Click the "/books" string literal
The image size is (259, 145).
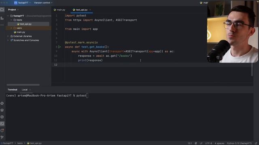124,56
